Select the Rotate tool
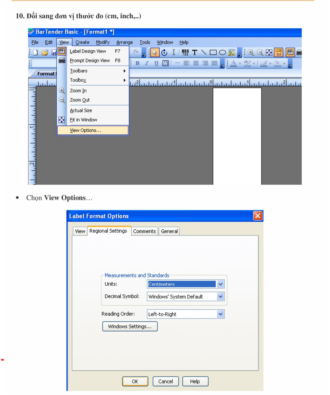This screenshot has width=330, height=395. (x=164, y=53)
